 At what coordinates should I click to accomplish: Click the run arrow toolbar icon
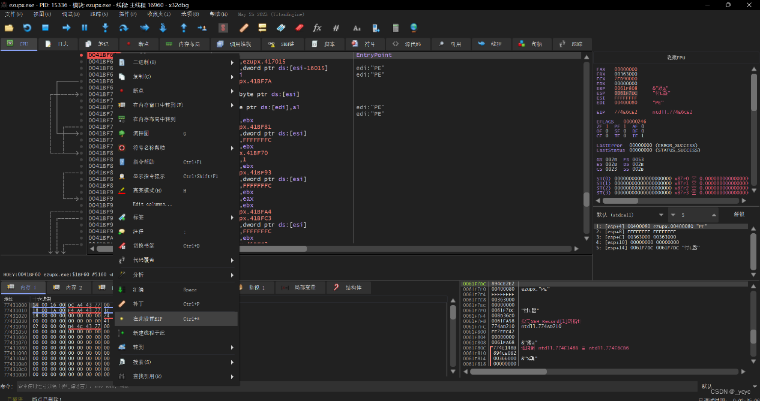pos(66,28)
